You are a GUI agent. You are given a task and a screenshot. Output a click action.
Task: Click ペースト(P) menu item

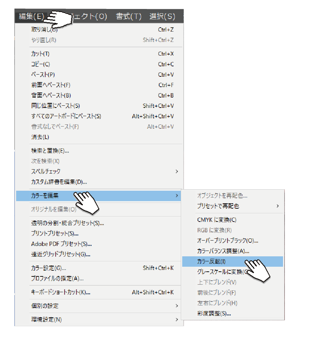tap(43, 75)
